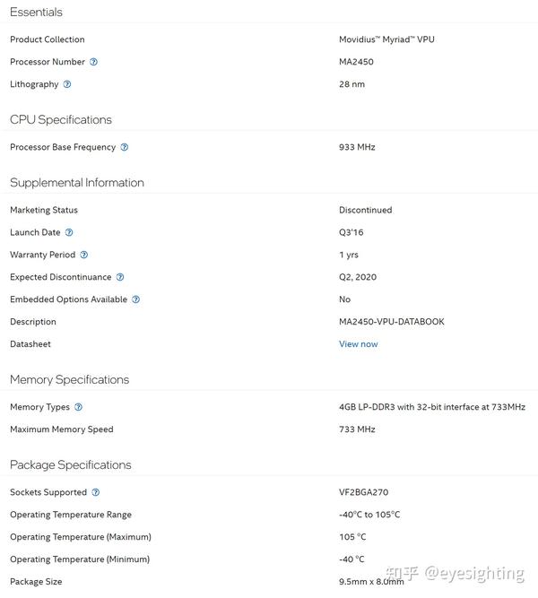Click help icon beside Lithography
538x598 pixels.
click(67, 84)
